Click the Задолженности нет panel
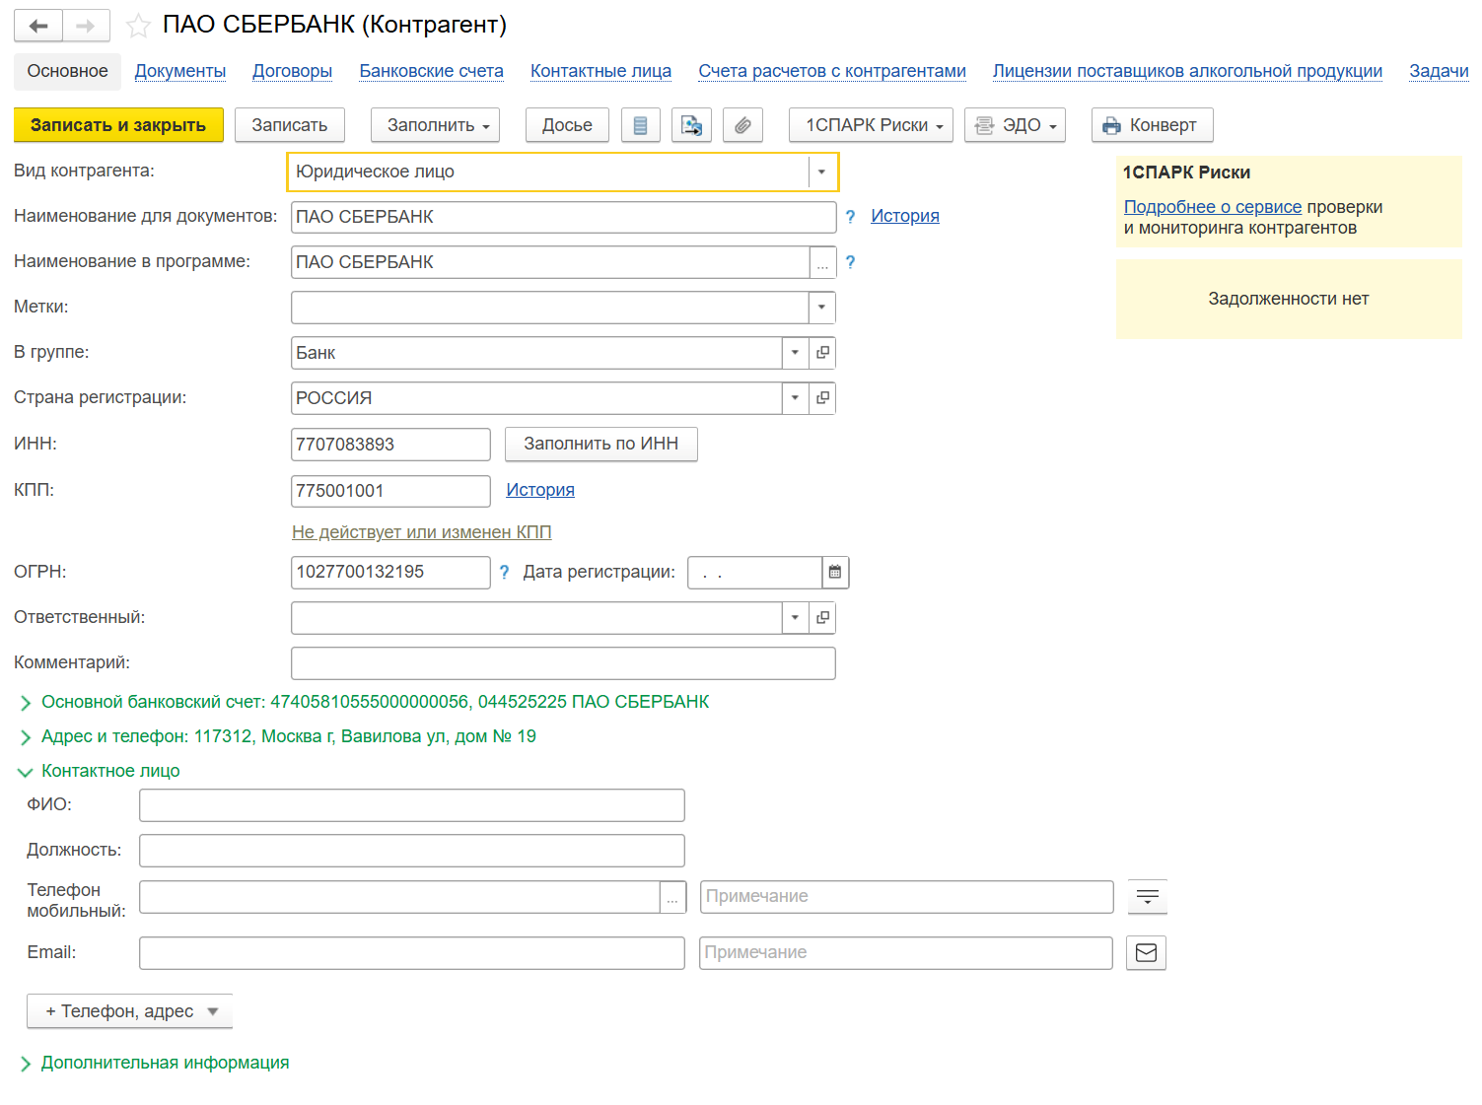 (x=1289, y=300)
